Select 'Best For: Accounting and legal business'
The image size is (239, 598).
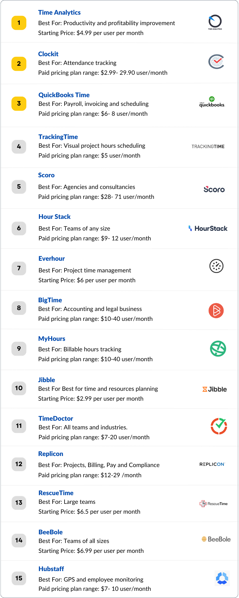pyautogui.click(x=90, y=309)
